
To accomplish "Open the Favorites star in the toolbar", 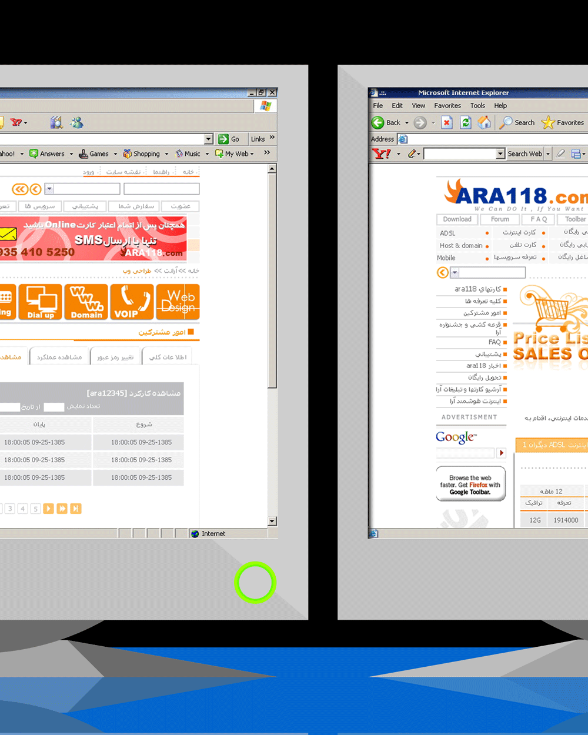I will (548, 122).
